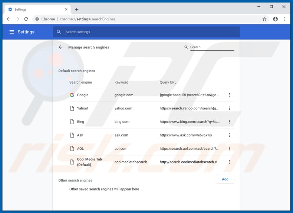Open more actions for Yahoo! engine
Viewport: 293px width, 213px height.
tap(229, 108)
